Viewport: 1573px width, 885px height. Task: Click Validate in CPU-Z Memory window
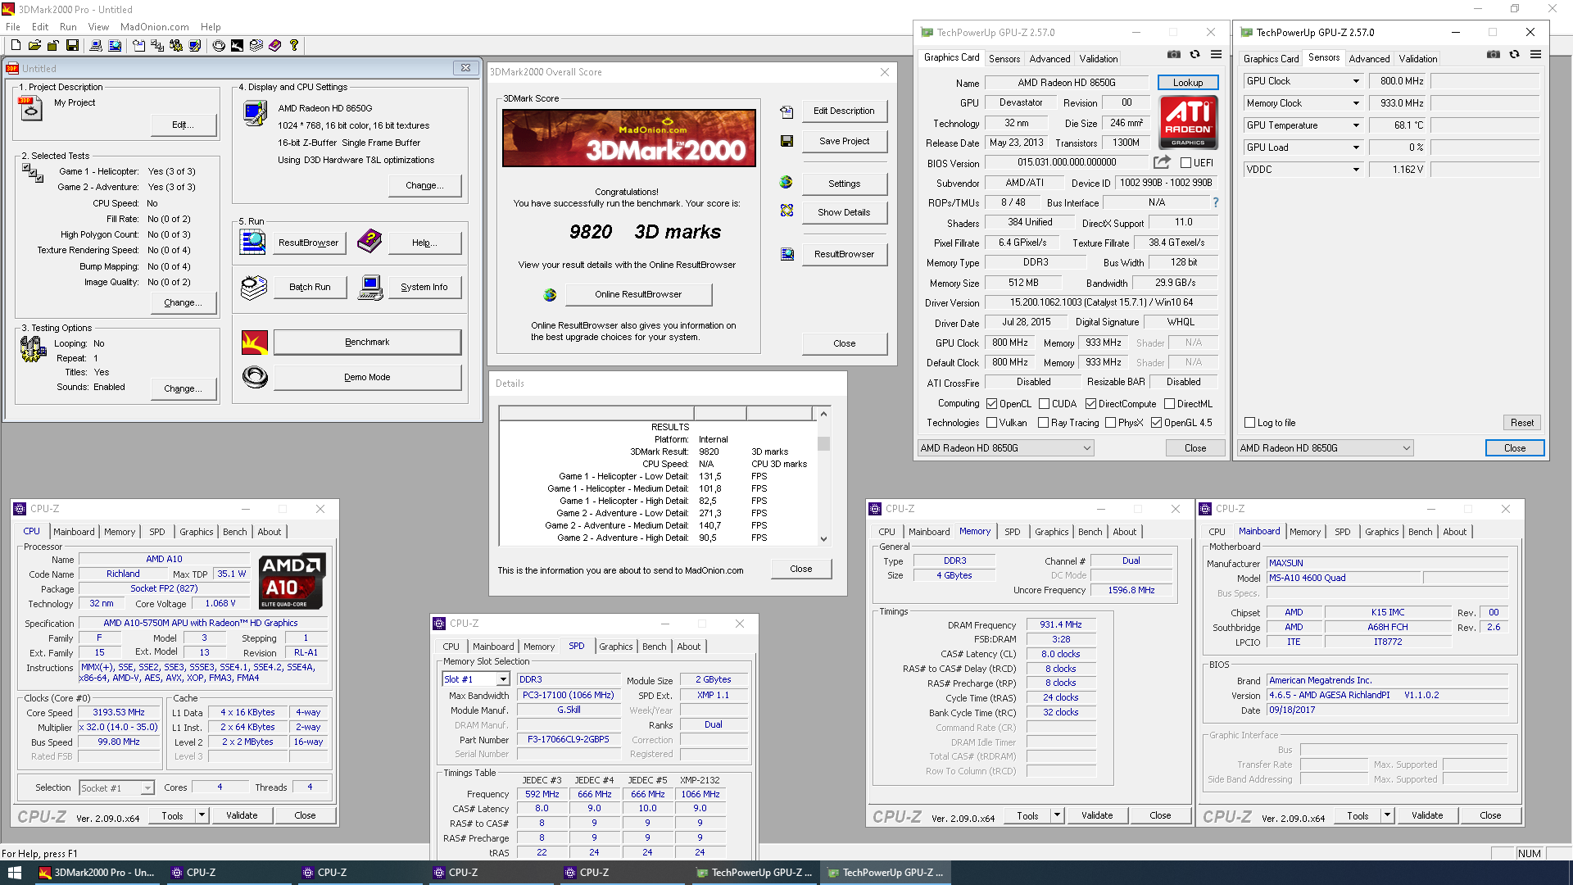pos(1097,816)
